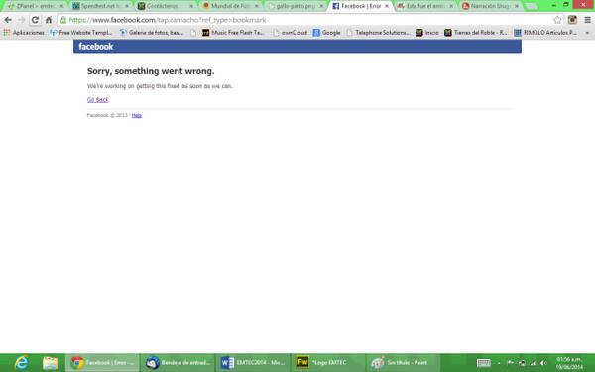Reload the Facebook error page
The height and width of the screenshot is (372, 595).
35,20
